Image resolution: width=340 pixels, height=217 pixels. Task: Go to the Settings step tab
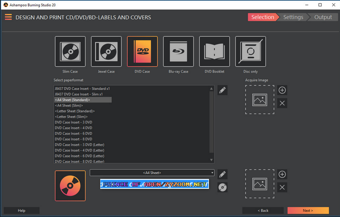[x=293, y=17]
